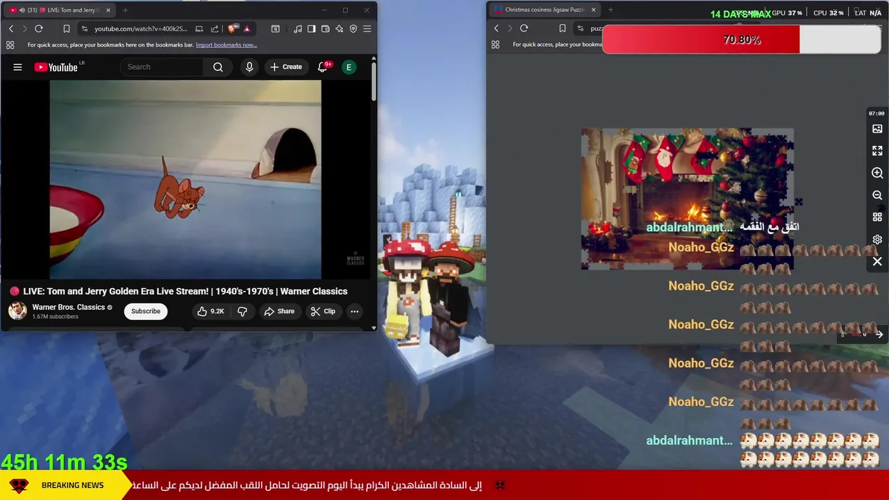Viewport: 889px width, 500px height.
Task: Show the puzzle preview image
Action: click(x=877, y=128)
